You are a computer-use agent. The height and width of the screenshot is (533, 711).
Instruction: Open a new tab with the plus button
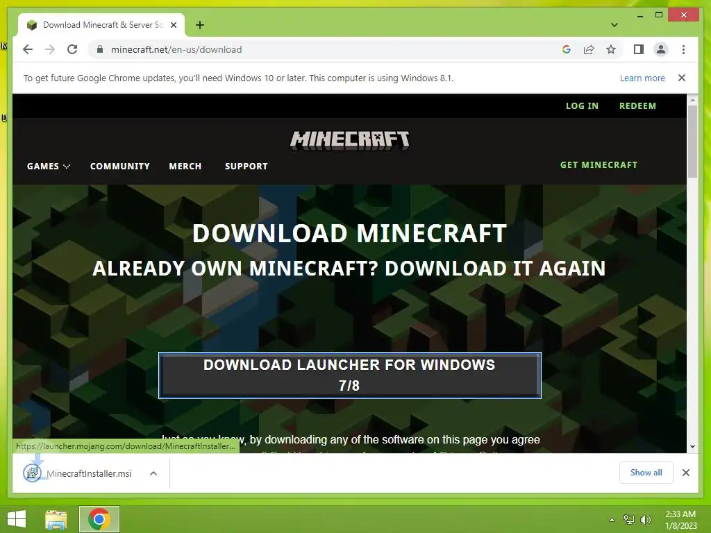(x=200, y=25)
